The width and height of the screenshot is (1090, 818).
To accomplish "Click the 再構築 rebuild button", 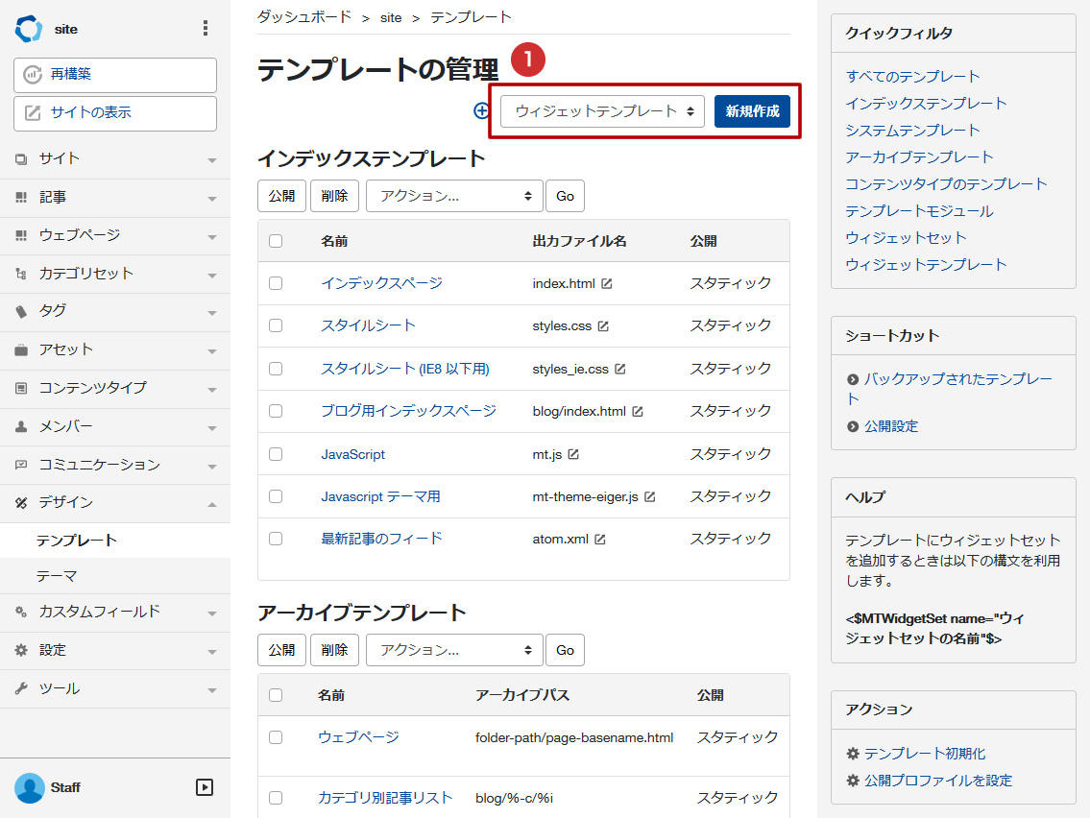I will tap(115, 75).
